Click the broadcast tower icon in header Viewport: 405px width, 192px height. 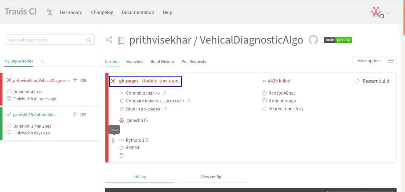[50, 12]
